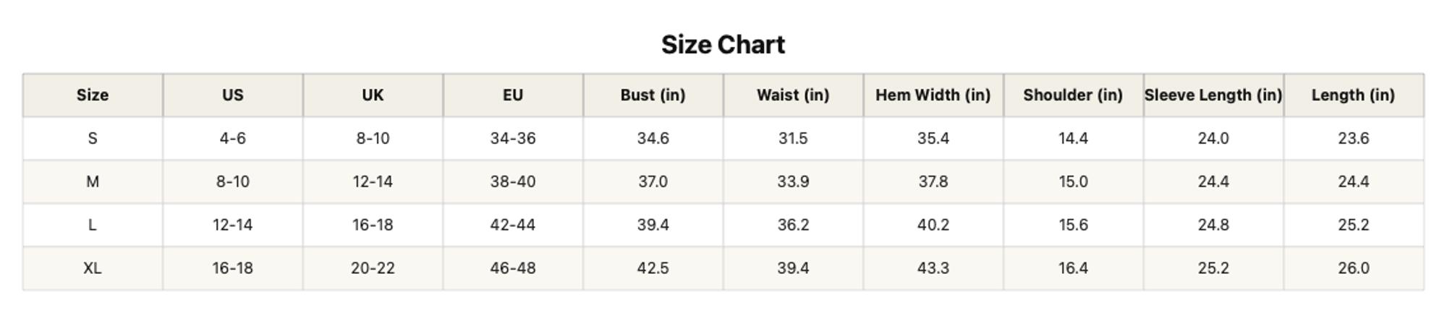Click the Shoulder (in) column header
Screen dimensions: 1447x313
[x=1073, y=95]
